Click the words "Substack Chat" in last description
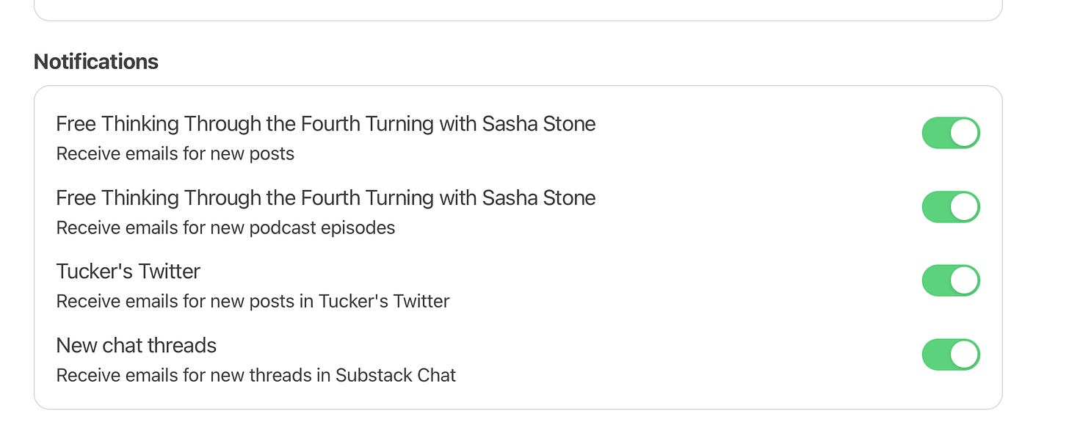The height and width of the screenshot is (433, 1069). (396, 376)
